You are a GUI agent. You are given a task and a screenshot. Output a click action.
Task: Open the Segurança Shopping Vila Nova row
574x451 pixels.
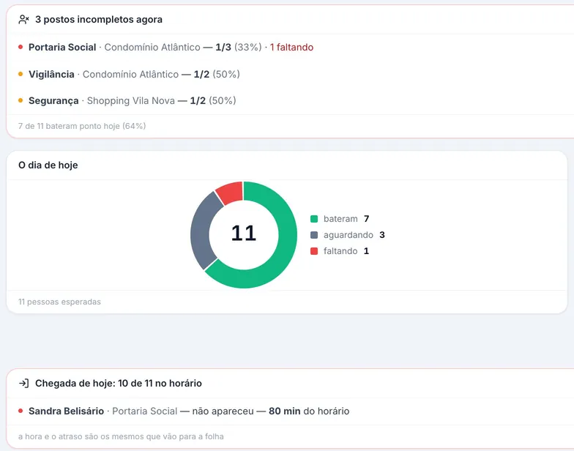pos(290,101)
